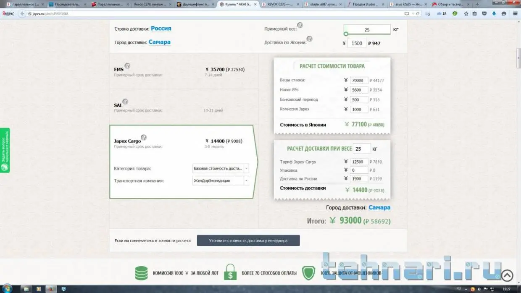Open new tab with plus icon

click(476, 4)
